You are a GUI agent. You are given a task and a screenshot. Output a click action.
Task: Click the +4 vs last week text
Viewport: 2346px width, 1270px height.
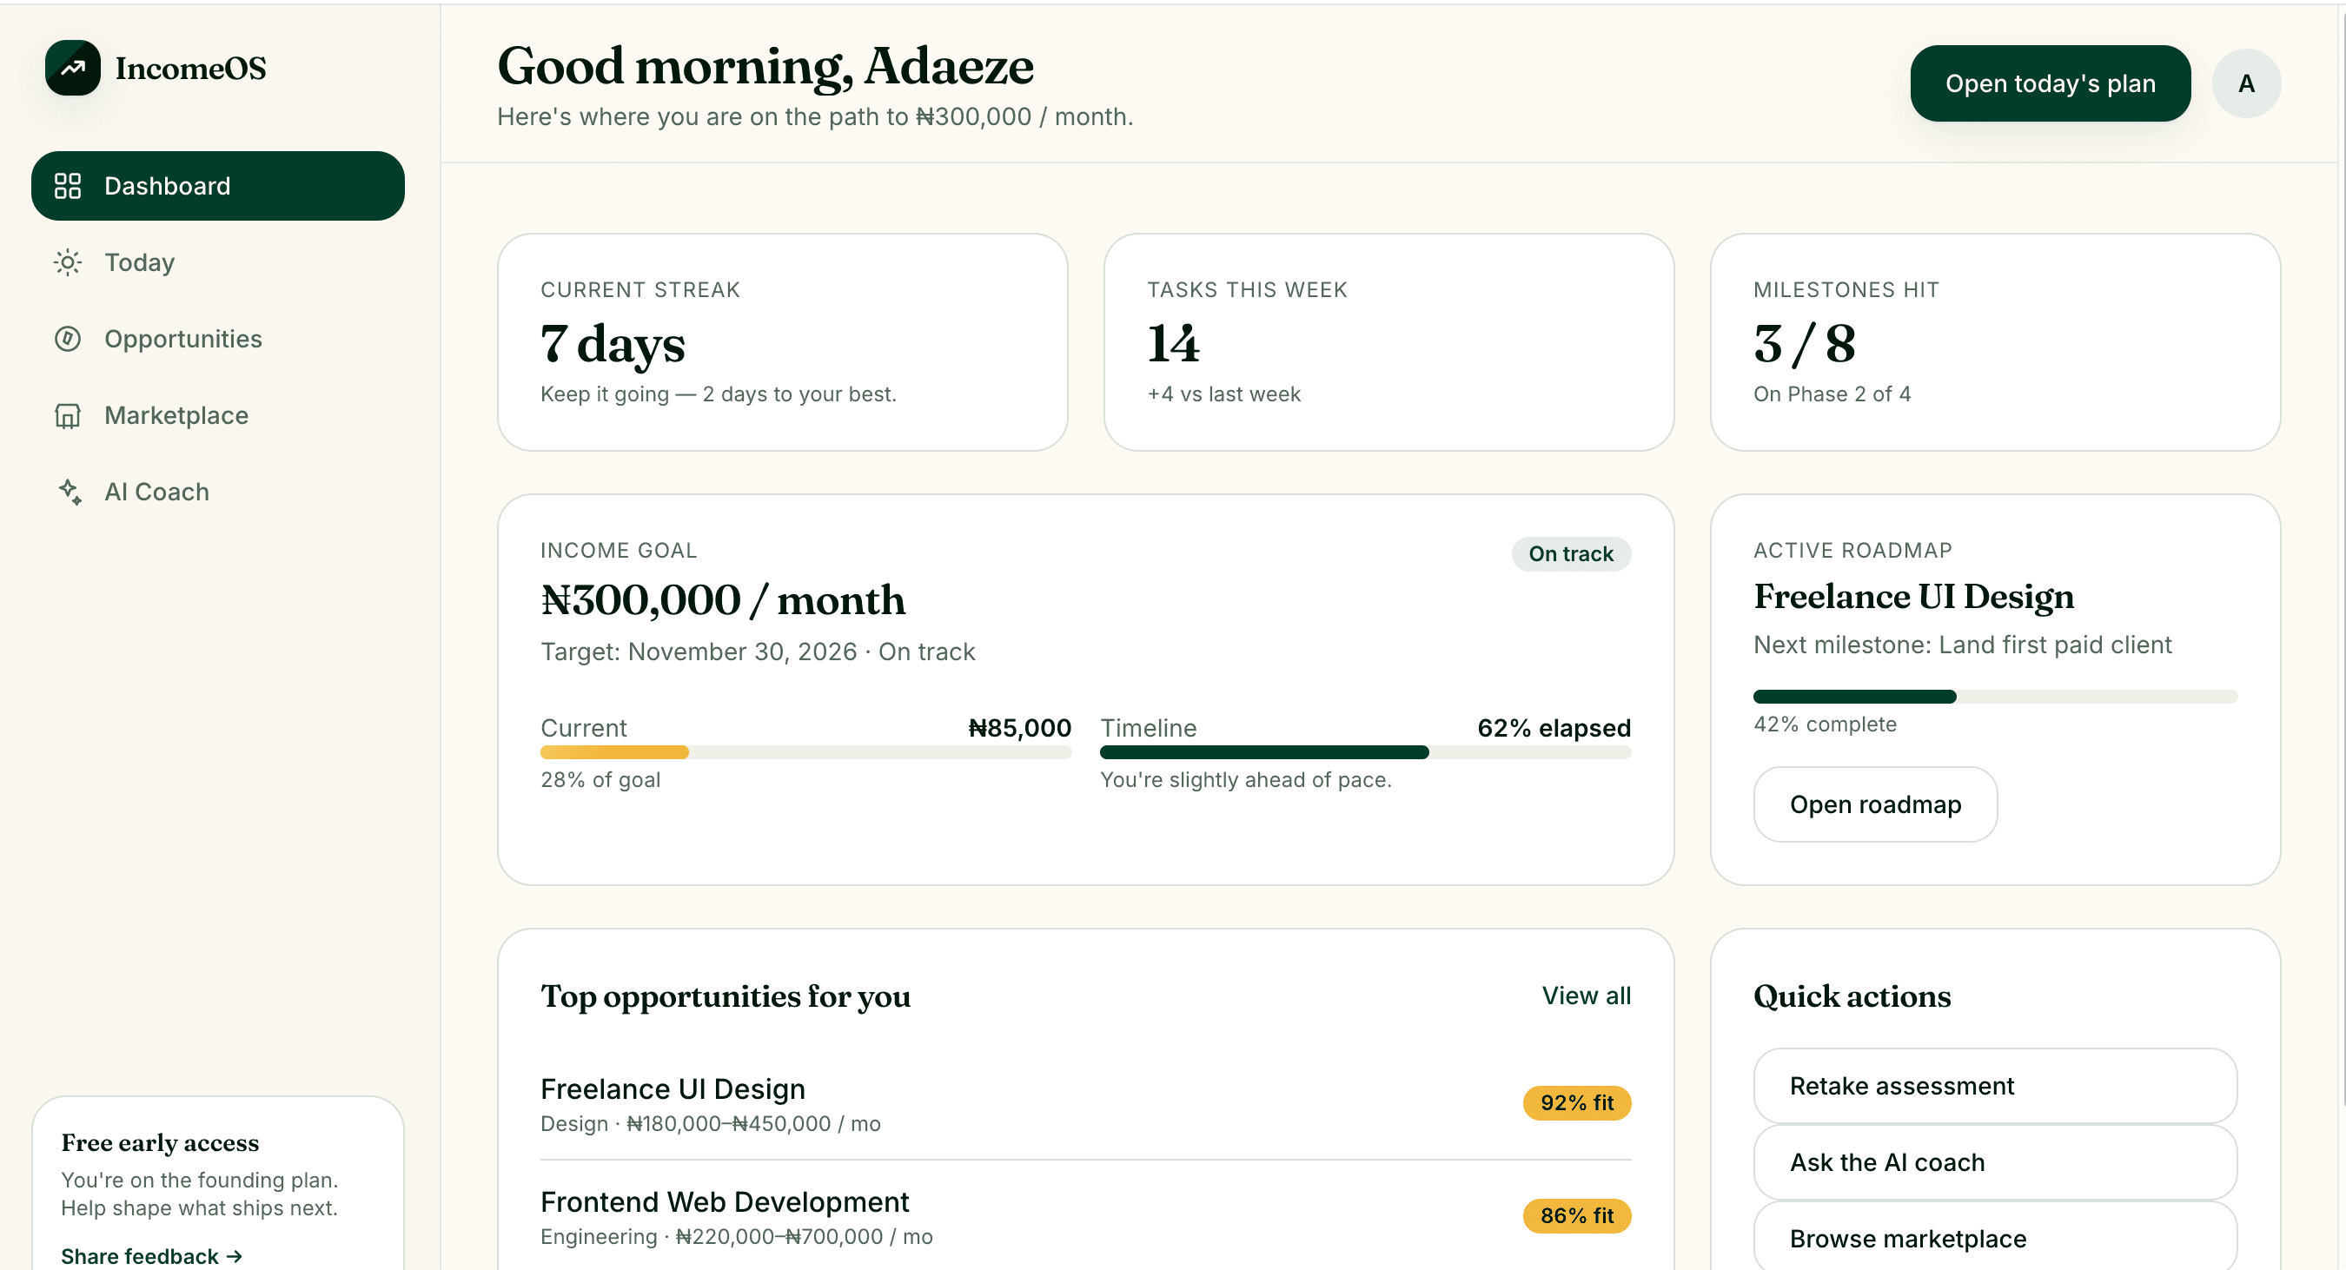pos(1223,394)
